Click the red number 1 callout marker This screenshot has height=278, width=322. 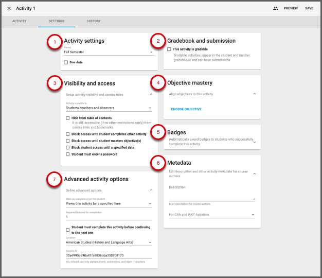click(55, 42)
